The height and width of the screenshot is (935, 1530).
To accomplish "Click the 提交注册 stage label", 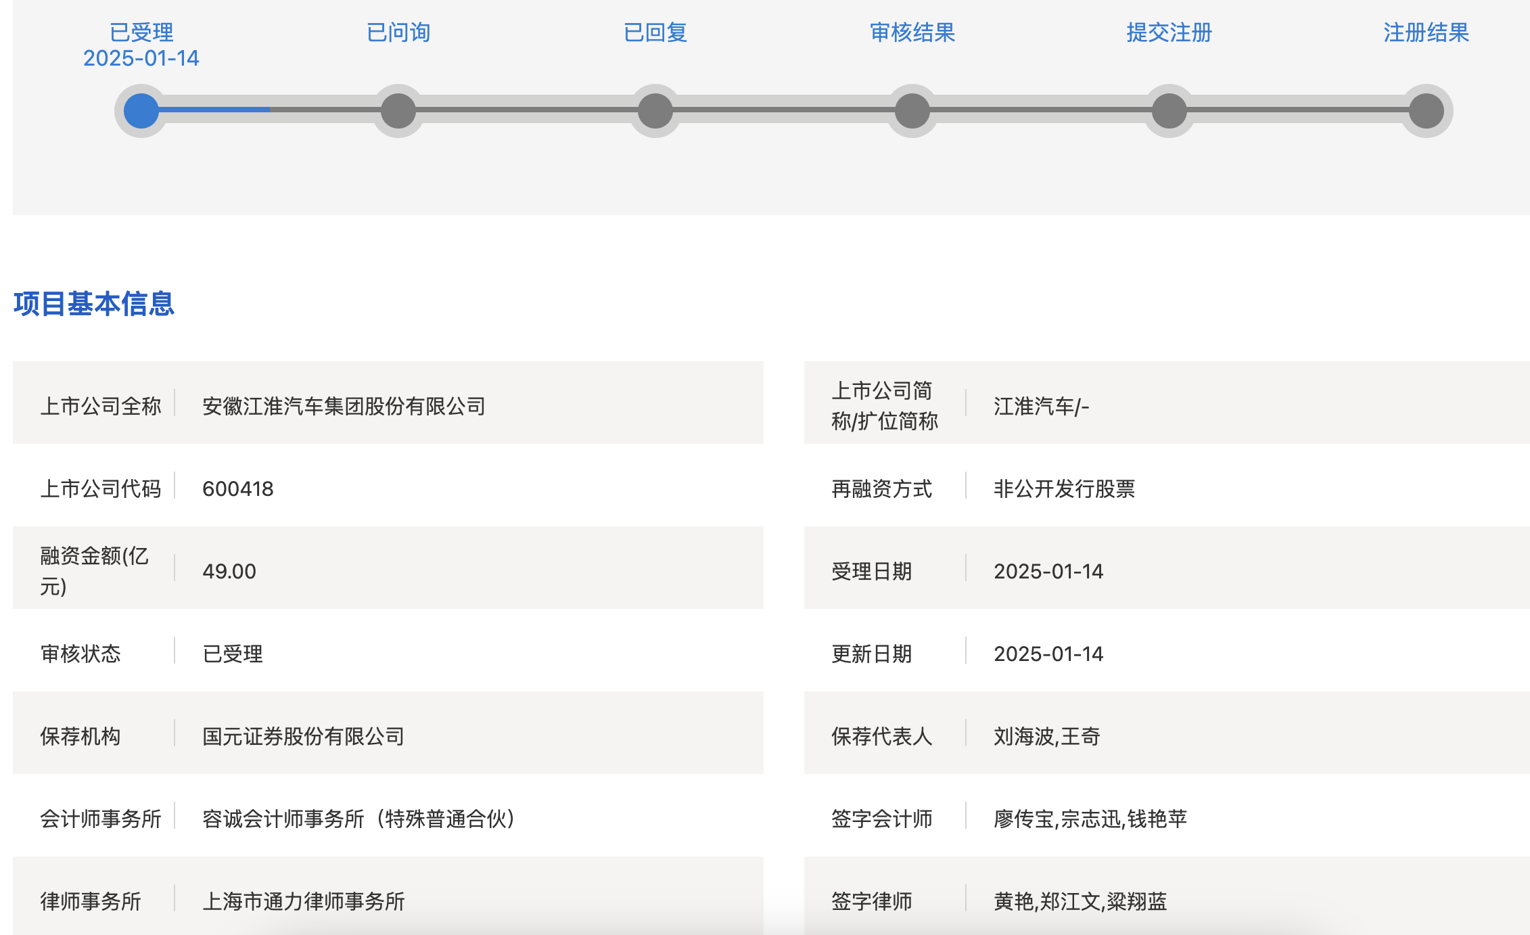I will (1169, 32).
